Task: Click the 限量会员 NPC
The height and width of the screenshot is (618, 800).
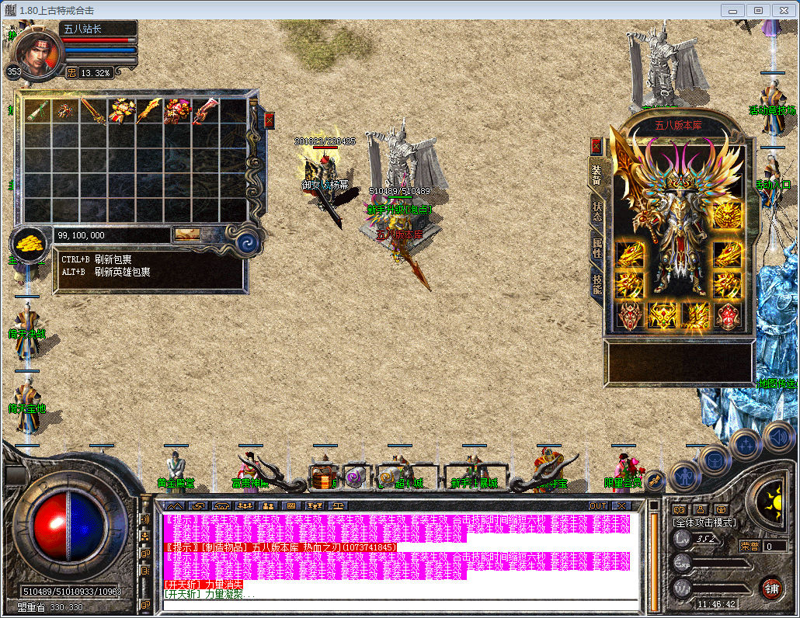Action: [x=623, y=472]
